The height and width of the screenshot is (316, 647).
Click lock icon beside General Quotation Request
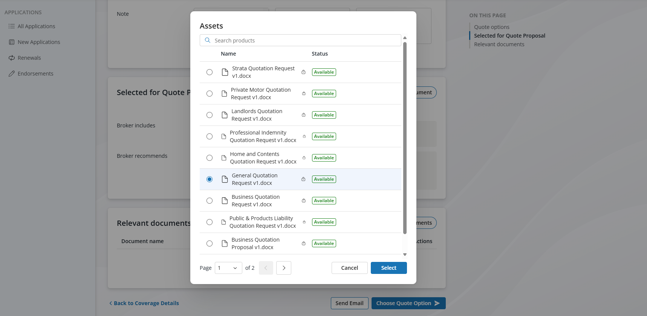tap(303, 179)
